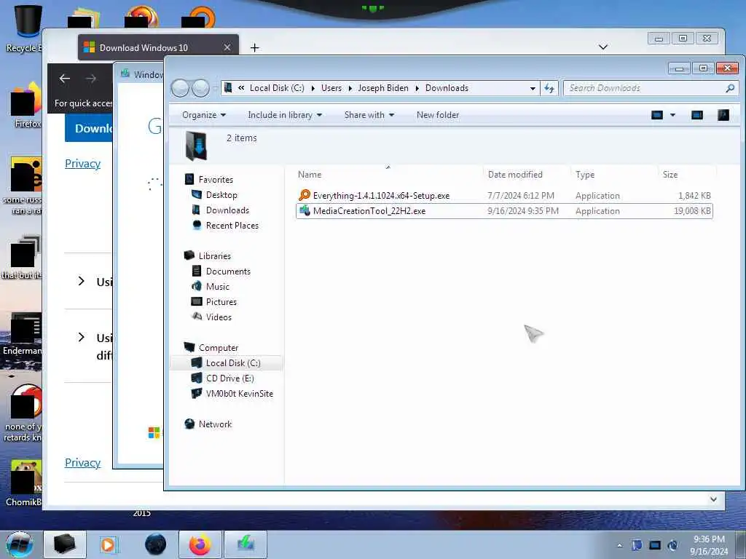Click the Local Disk (C:) breadcrumb

click(x=277, y=88)
